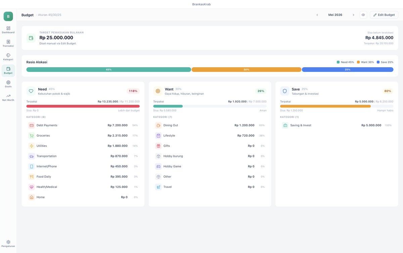Click the Dining Out category label
403x253 pixels.
171,125
